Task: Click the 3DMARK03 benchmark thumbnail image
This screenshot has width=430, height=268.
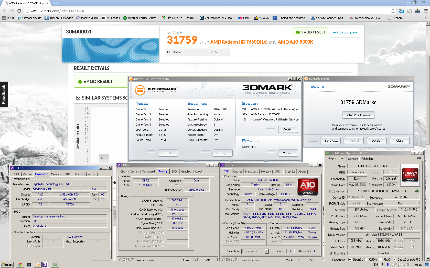Action: click(x=111, y=50)
